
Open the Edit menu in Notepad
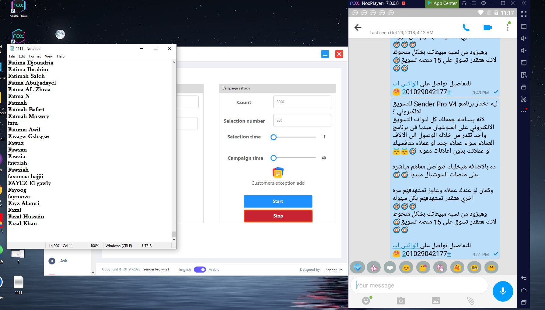tap(22, 56)
